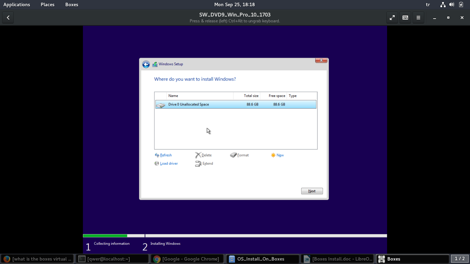Click the battery icon in top bar
This screenshot has width=470, height=264.
(461, 4)
